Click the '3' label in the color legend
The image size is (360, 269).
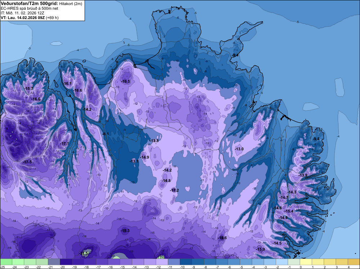coord(337,267)
